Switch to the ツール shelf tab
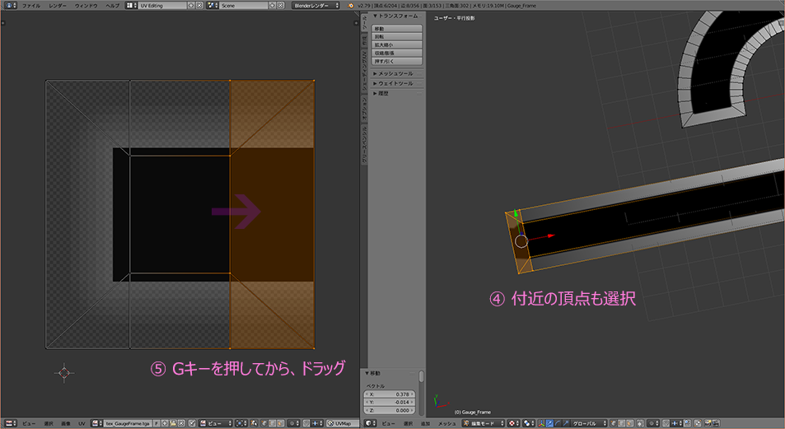Screen dimensions: 785x429 [x=364, y=24]
